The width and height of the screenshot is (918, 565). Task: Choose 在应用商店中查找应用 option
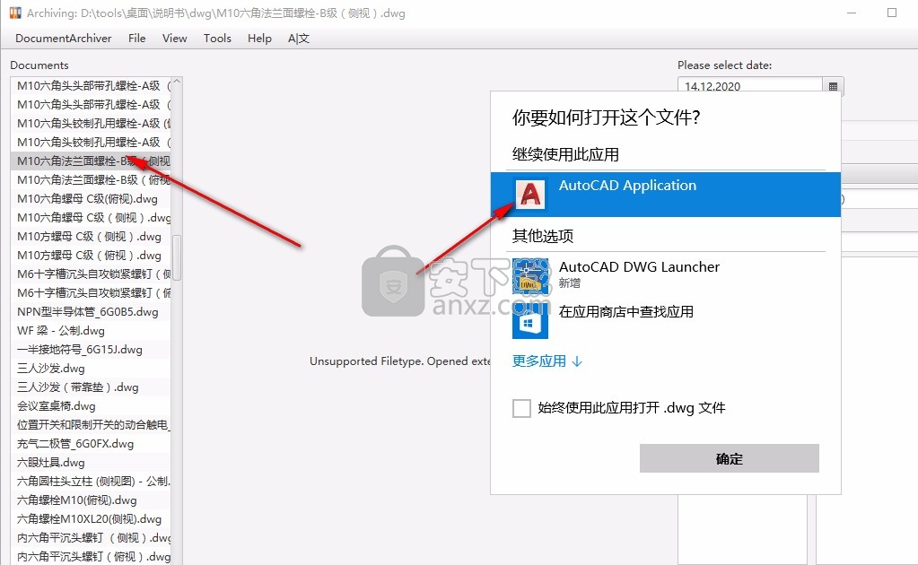tap(666, 320)
